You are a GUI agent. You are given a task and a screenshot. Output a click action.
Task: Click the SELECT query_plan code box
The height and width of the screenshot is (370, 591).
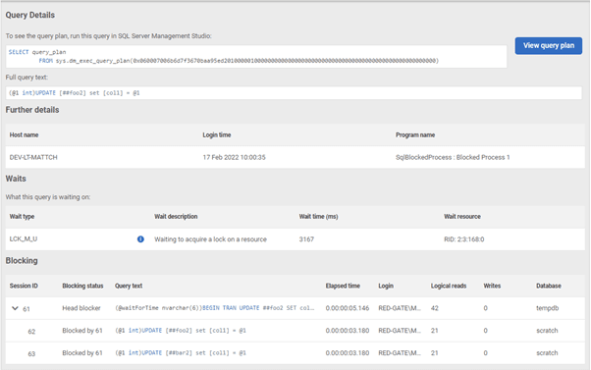click(256, 57)
